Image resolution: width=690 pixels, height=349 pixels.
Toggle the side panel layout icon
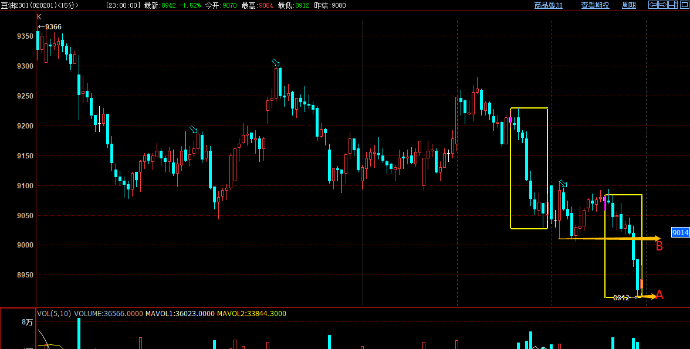point(673,5)
